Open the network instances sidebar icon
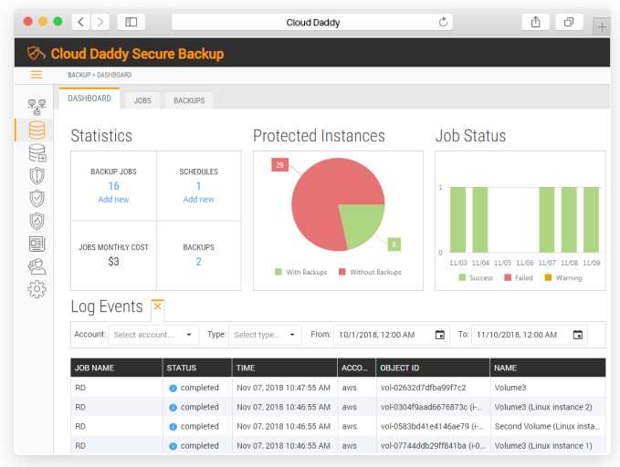The height and width of the screenshot is (467, 620). (x=37, y=107)
